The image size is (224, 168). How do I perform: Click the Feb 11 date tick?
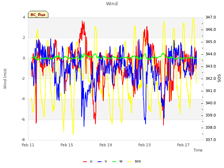[28, 145]
